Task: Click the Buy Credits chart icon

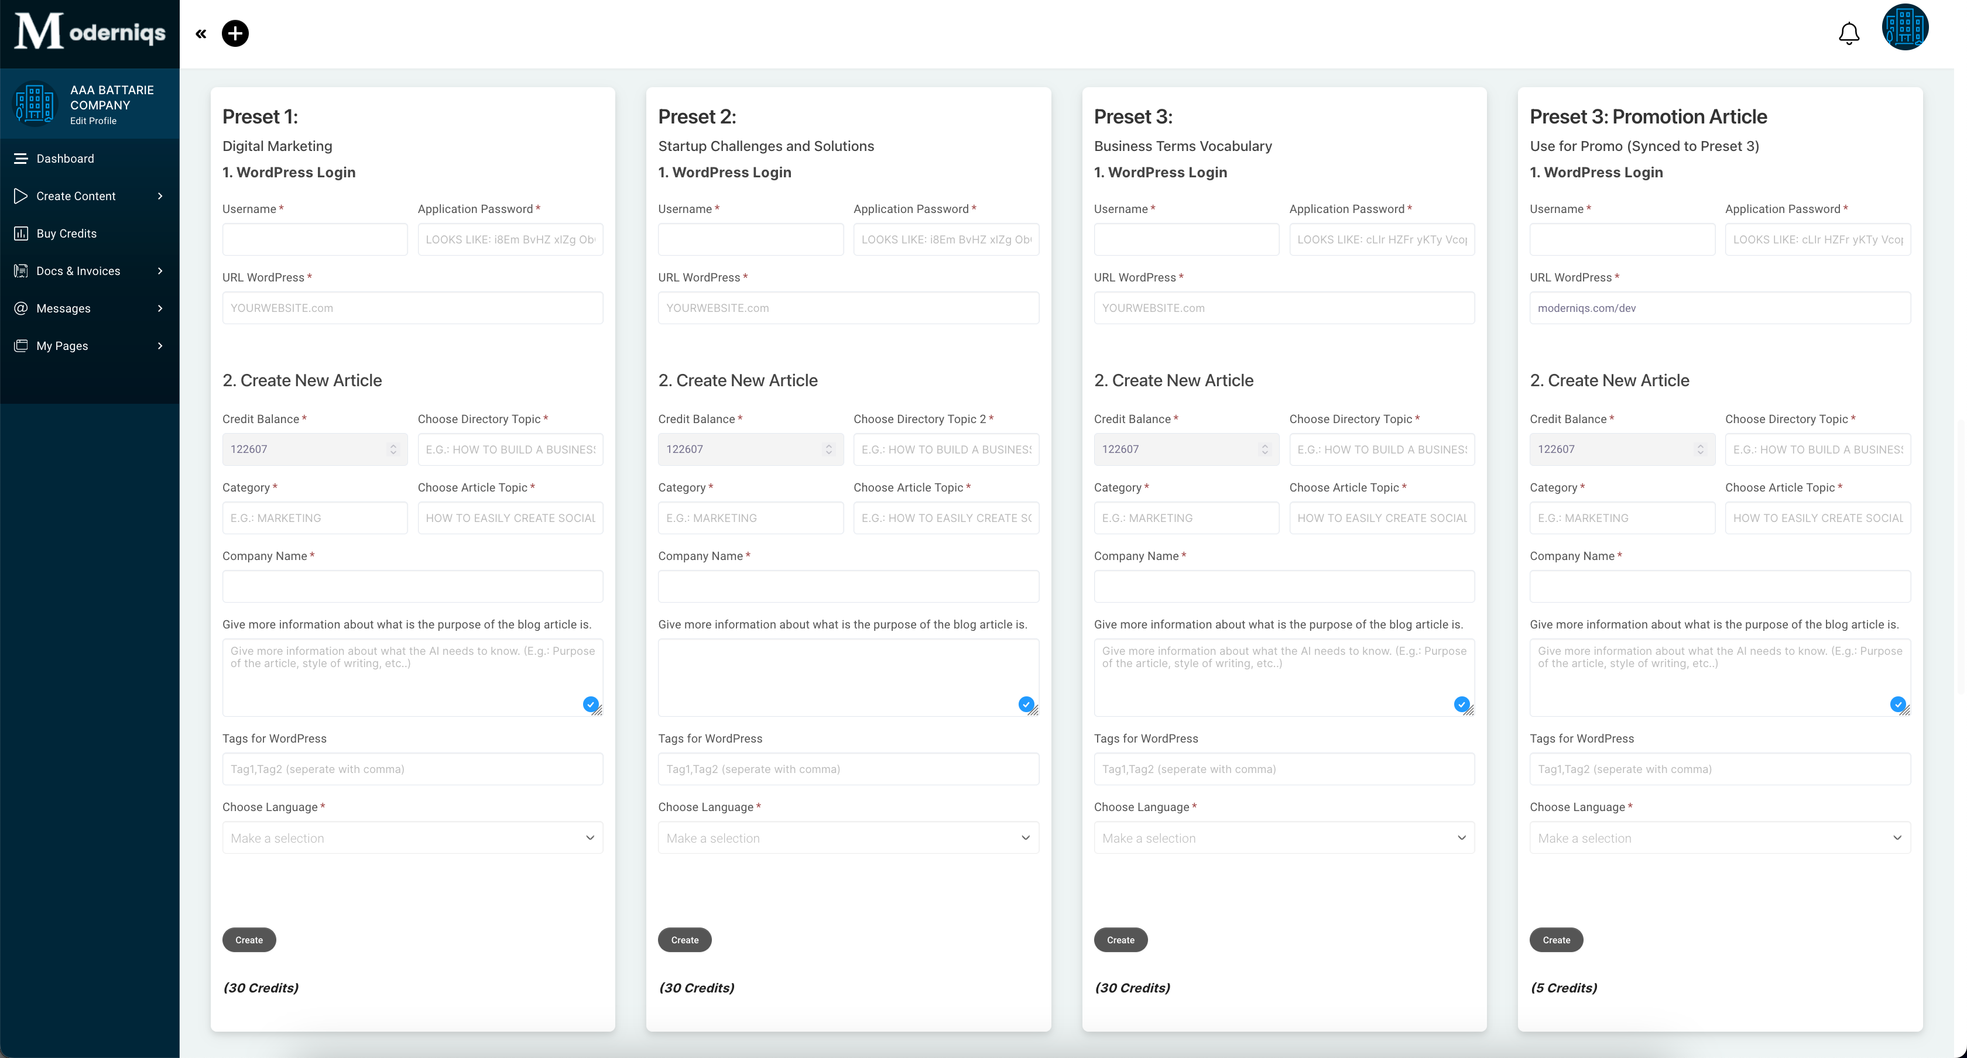Action: (20, 233)
